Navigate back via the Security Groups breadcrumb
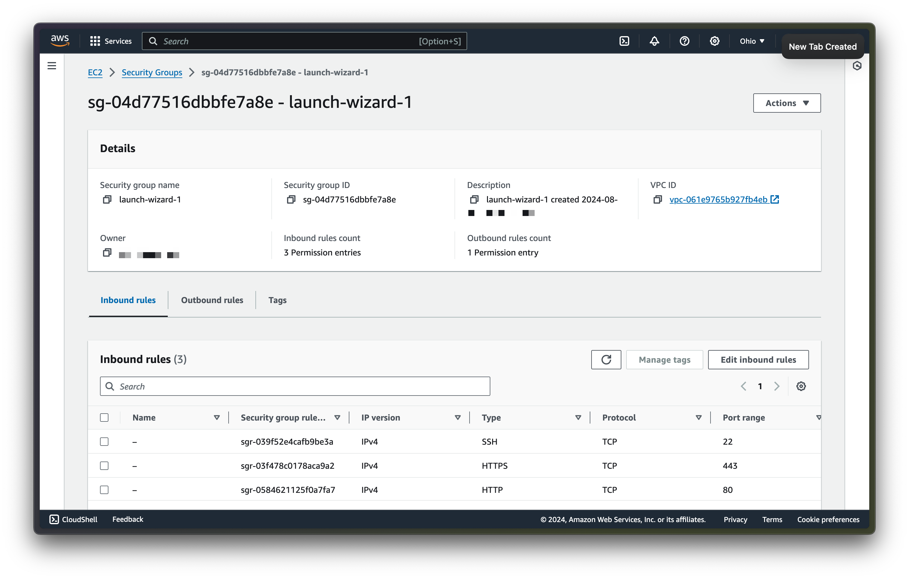Viewport: 909px width, 579px height. 152,72
